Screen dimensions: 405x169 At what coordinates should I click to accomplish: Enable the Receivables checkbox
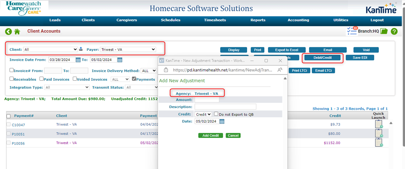coord(12,79)
